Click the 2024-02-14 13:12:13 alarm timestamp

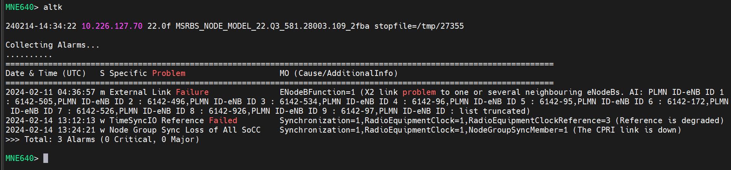click(x=50, y=120)
